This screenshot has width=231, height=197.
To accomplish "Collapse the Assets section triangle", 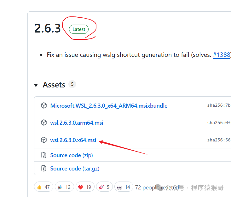I will pyautogui.click(x=36, y=85).
